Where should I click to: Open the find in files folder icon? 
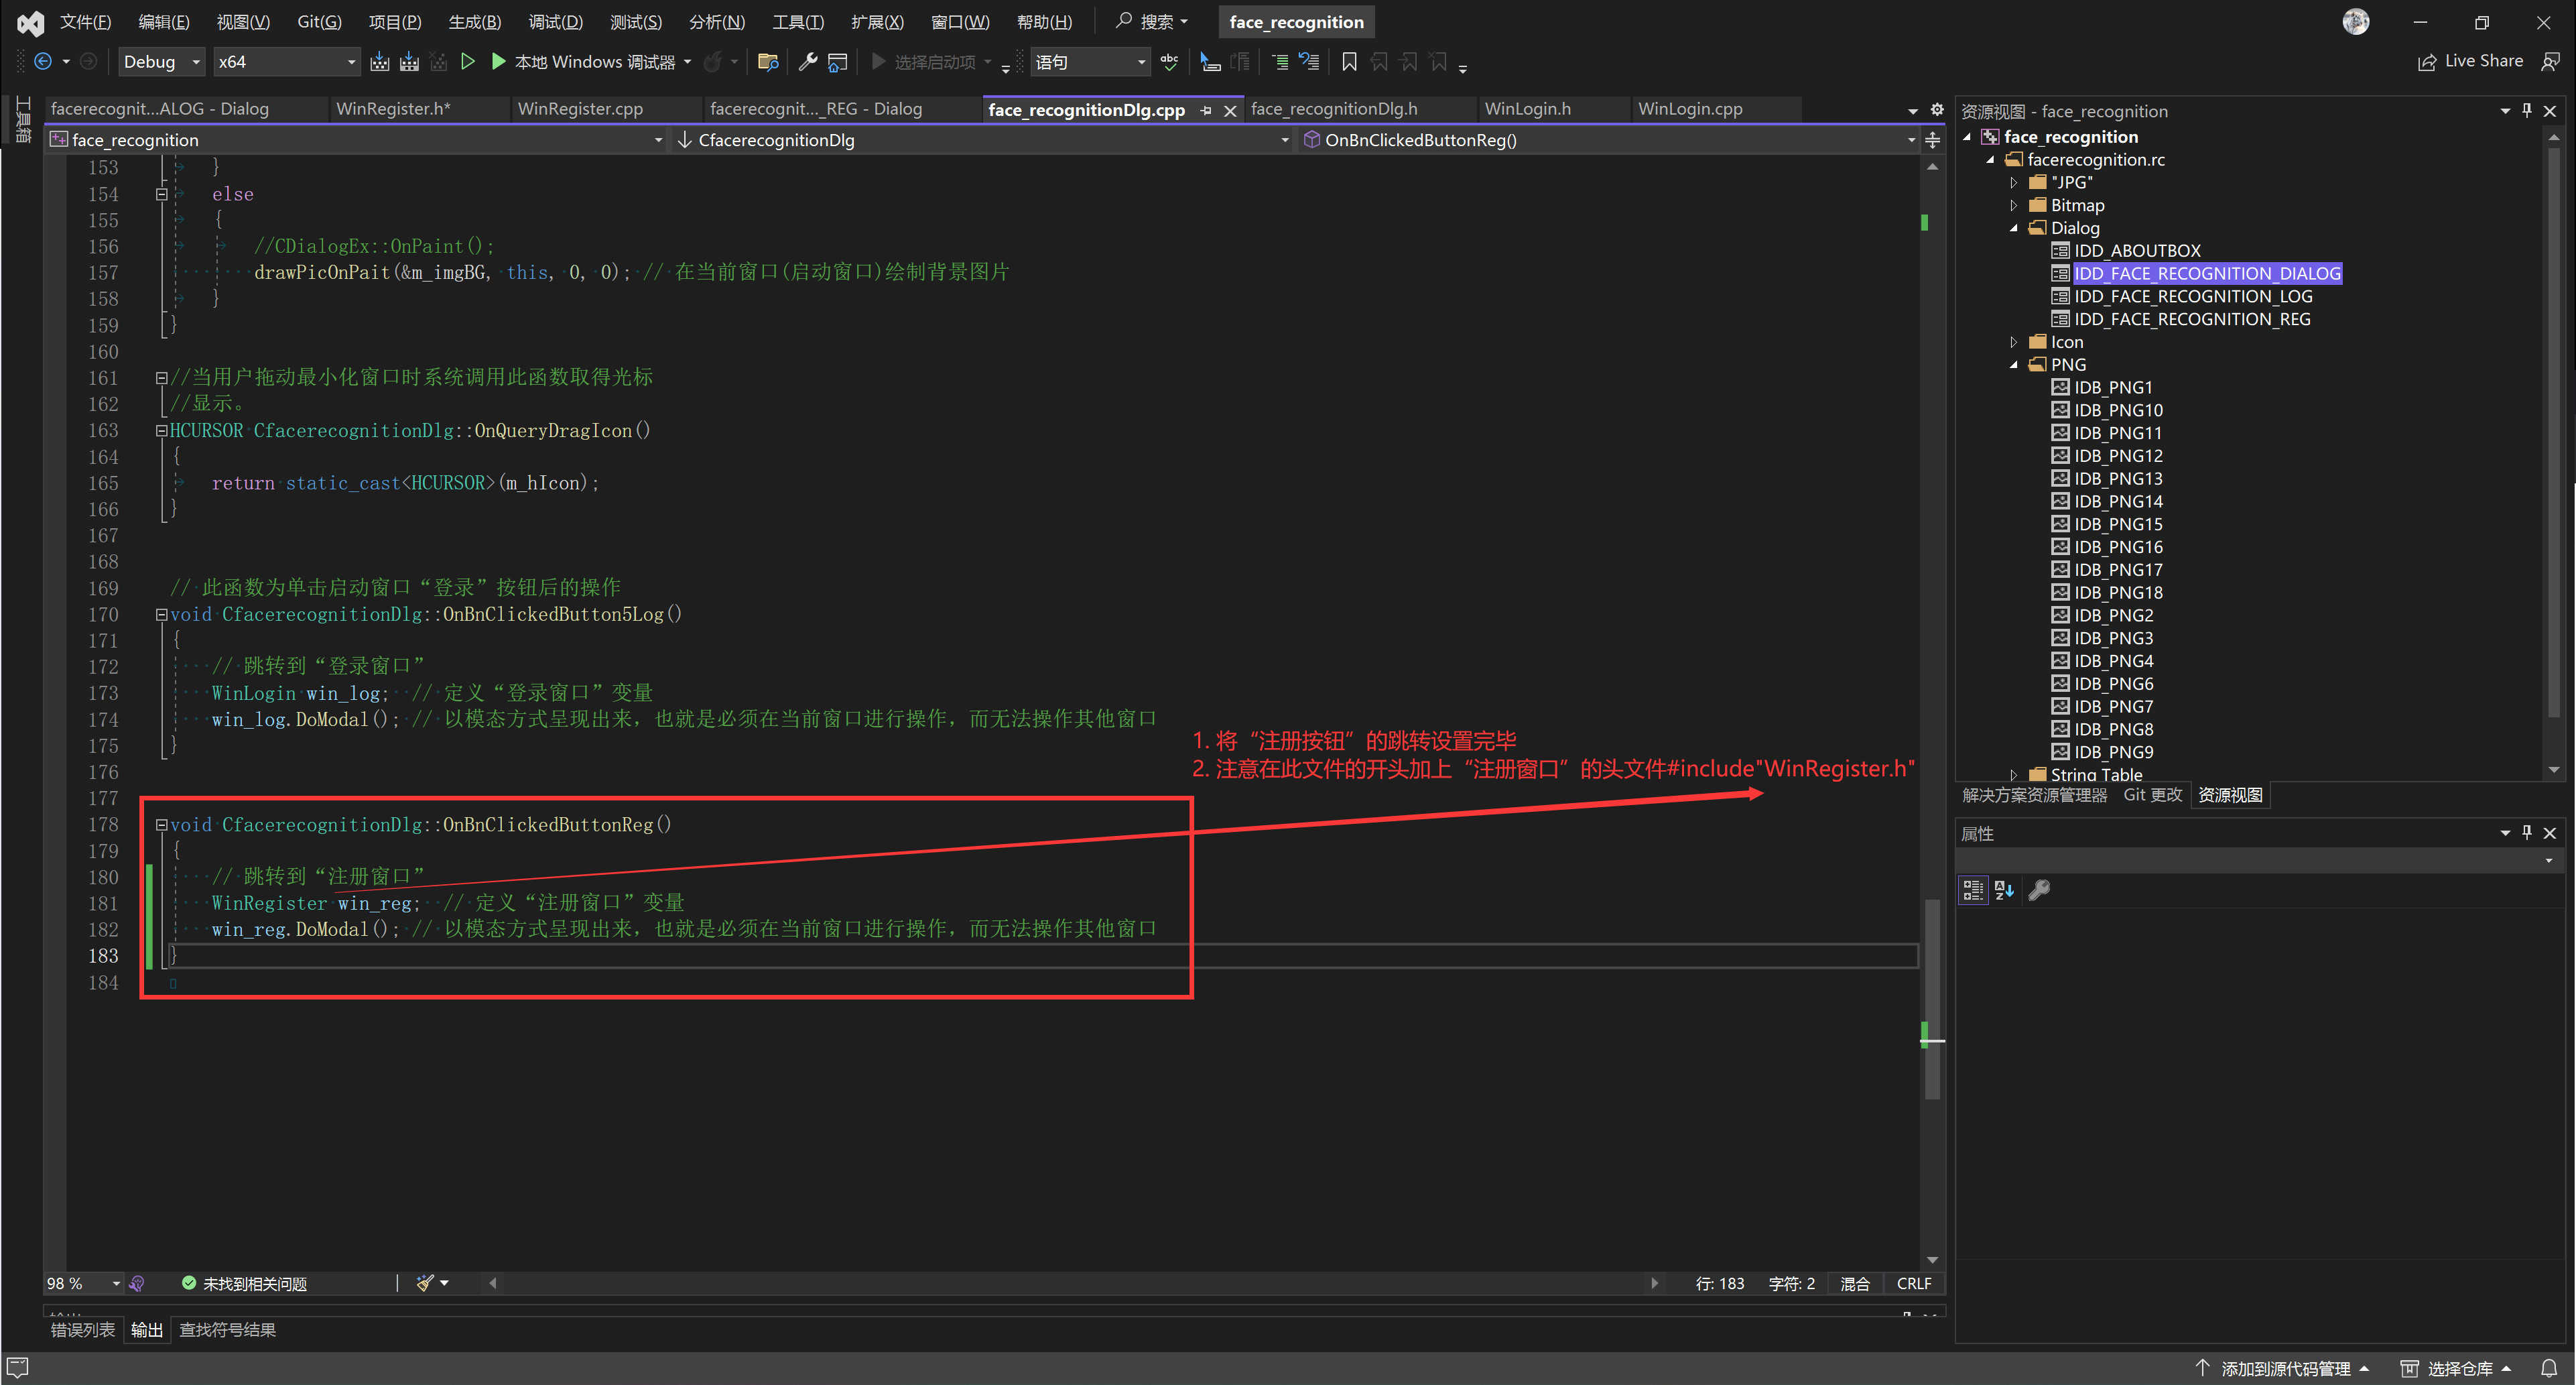767,62
